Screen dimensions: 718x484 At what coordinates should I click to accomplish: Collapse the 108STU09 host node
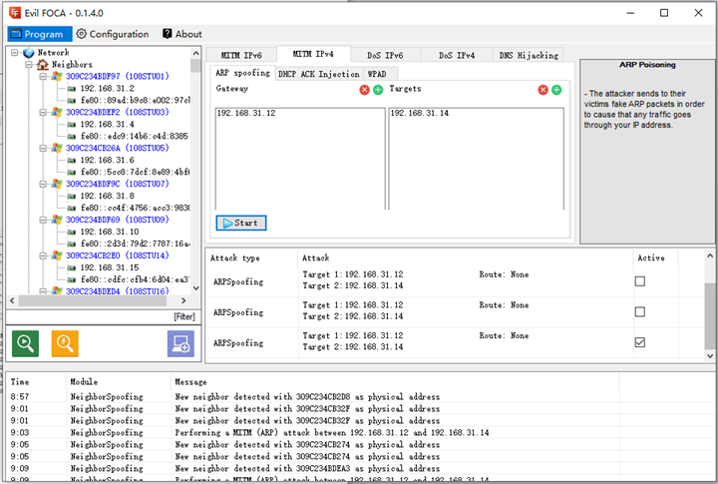pyautogui.click(x=43, y=220)
